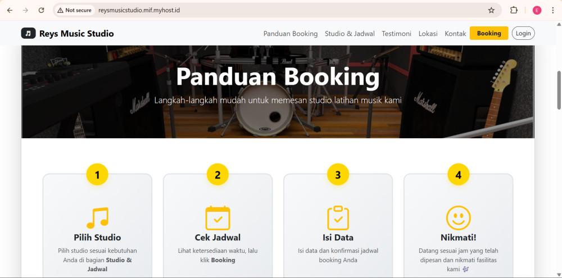This screenshot has width=562, height=278.
Task: Open the browser extensions puzzle icon
Action: [514, 10]
